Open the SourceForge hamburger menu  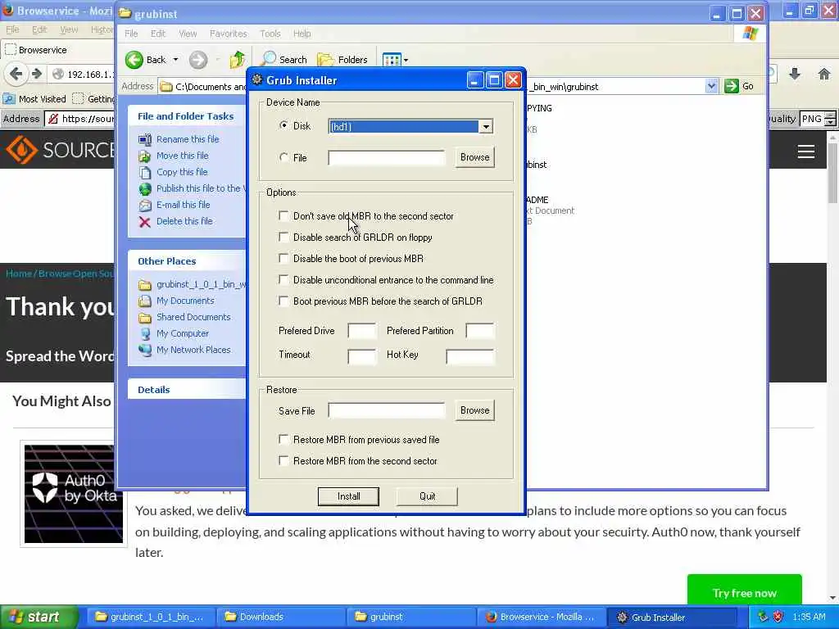click(806, 152)
